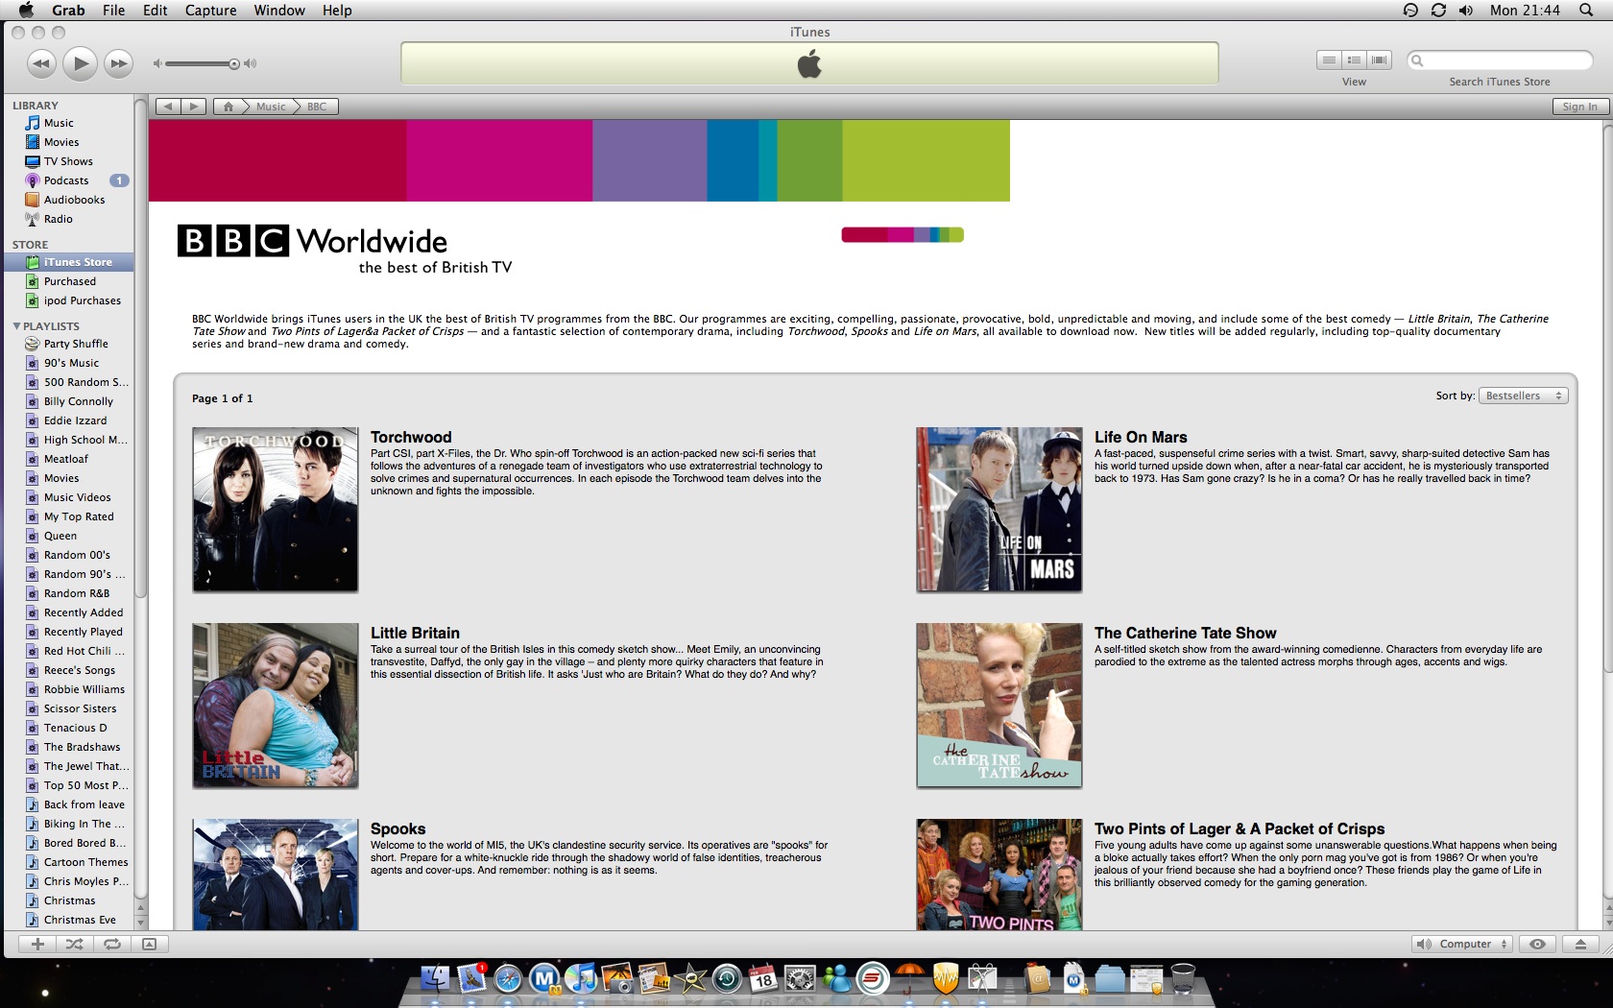
Task: Open Little Britain cover thumbnail
Action: click(x=276, y=706)
